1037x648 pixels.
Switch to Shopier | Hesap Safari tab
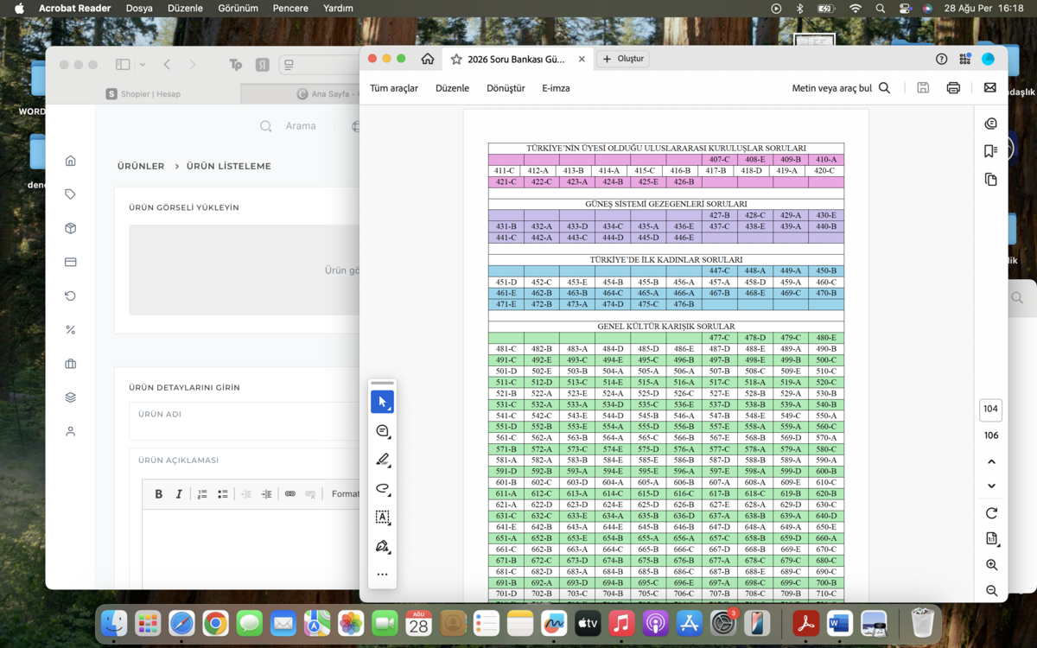click(x=143, y=93)
